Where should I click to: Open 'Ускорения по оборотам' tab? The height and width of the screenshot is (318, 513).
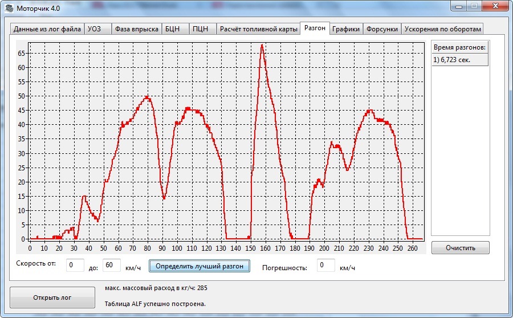coord(442,29)
